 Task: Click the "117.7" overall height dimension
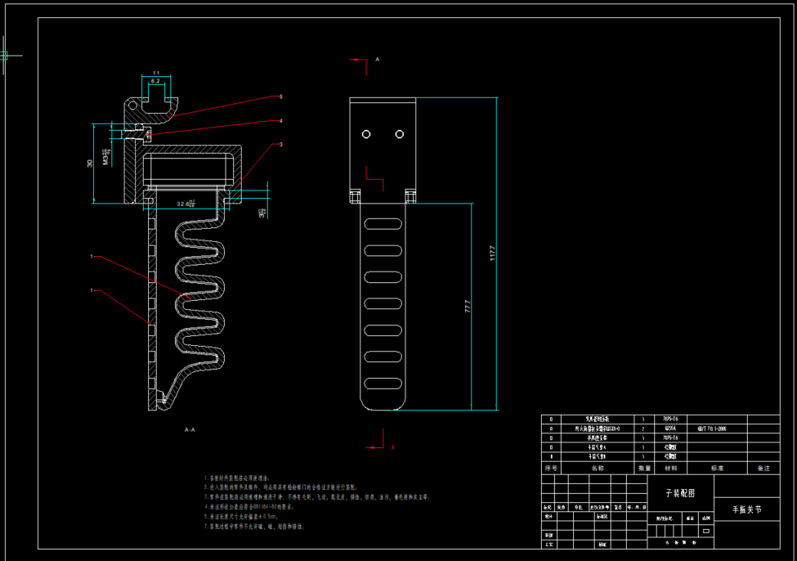(492, 254)
